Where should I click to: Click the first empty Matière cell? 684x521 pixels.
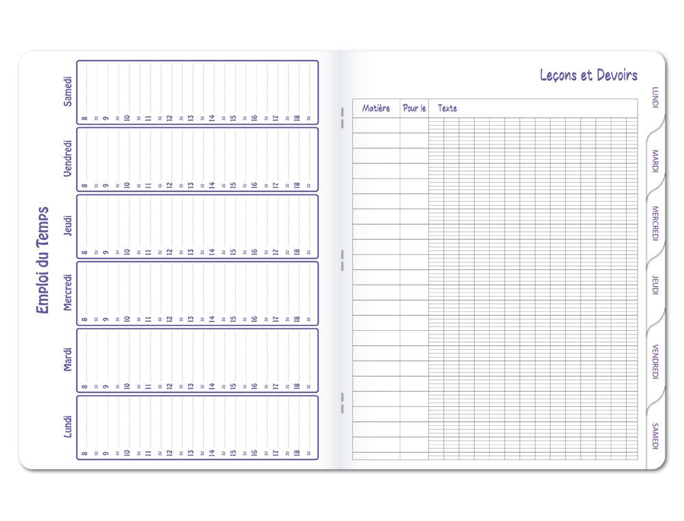coord(376,125)
